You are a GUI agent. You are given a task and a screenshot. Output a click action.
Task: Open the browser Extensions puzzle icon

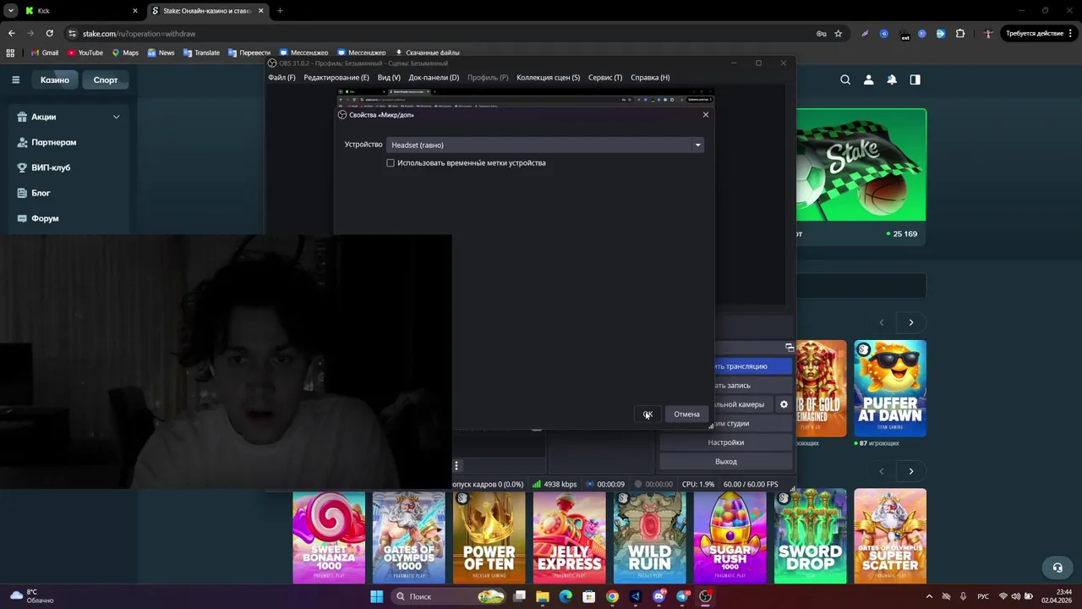pyautogui.click(x=960, y=34)
